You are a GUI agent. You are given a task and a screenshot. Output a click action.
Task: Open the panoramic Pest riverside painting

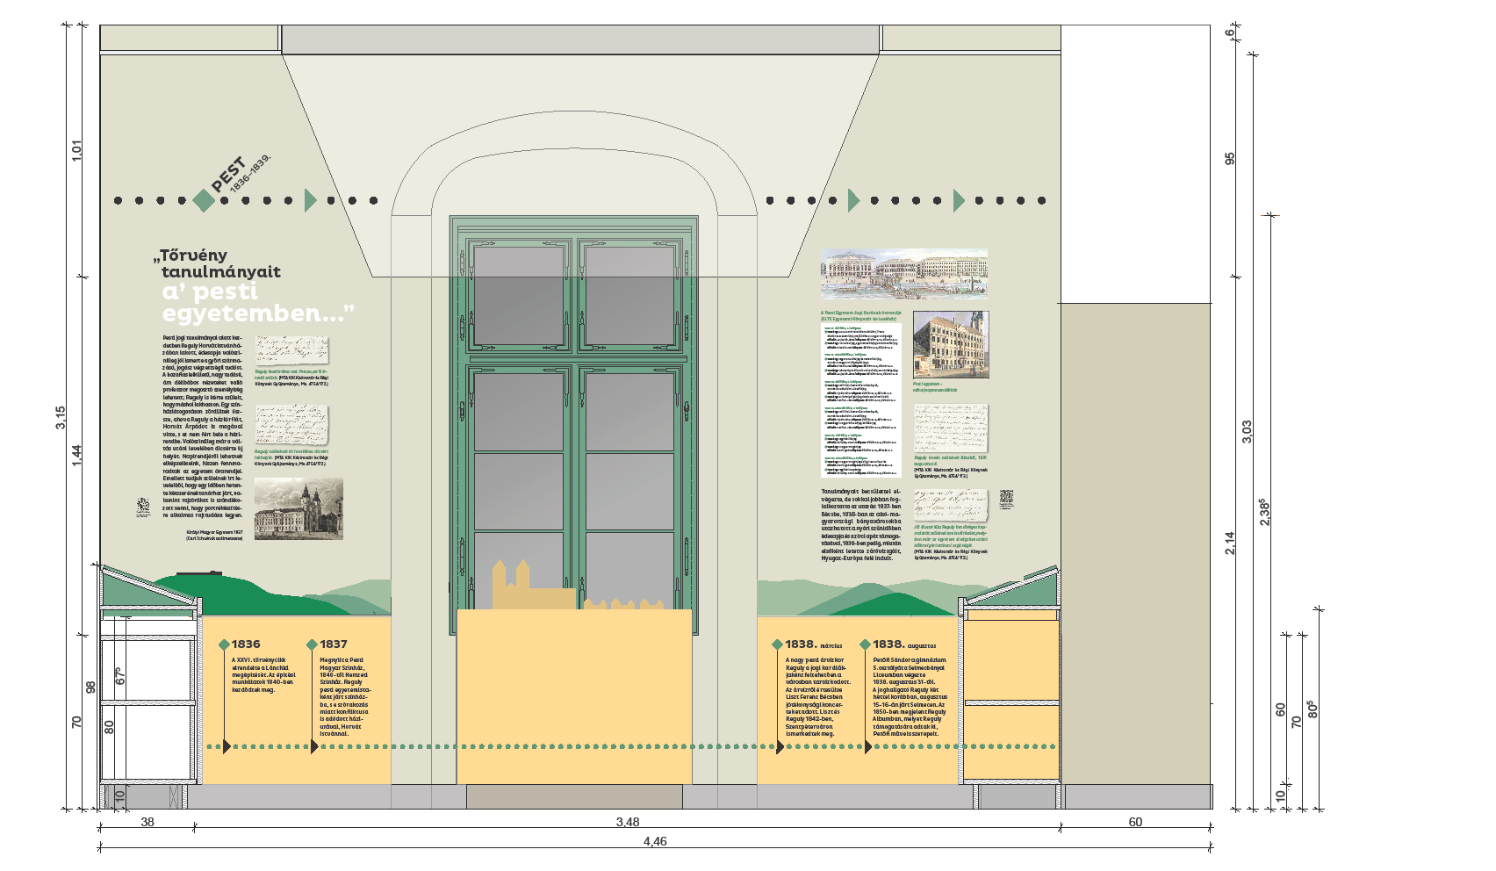tap(903, 274)
